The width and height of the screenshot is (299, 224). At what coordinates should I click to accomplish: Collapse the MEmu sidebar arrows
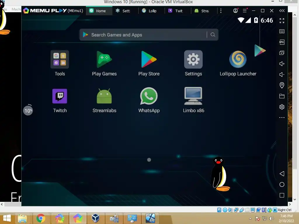point(282,11)
